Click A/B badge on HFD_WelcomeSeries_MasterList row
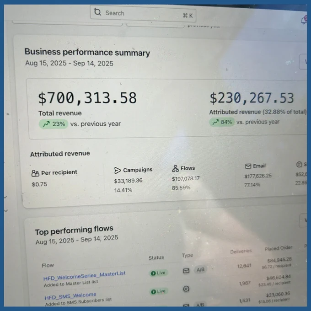This screenshot has height=311, width=311. point(200,270)
